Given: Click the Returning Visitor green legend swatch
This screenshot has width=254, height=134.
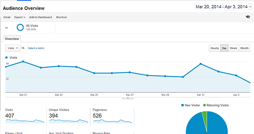Looking at the screenshot, I should pyautogui.click(x=204, y=105).
